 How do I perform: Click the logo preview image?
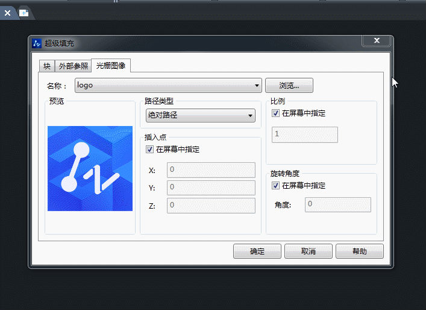tap(90, 168)
